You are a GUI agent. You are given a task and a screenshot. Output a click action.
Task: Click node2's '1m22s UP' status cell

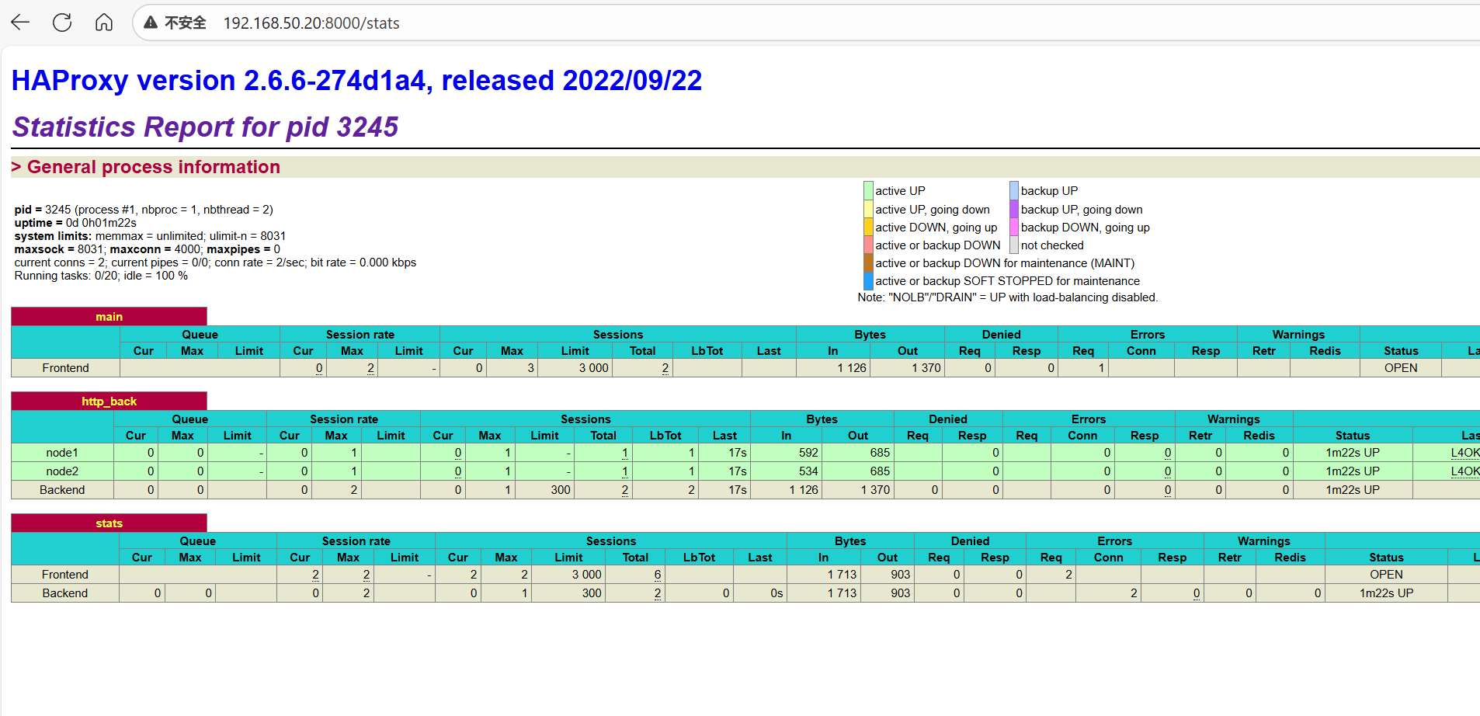tap(1353, 471)
